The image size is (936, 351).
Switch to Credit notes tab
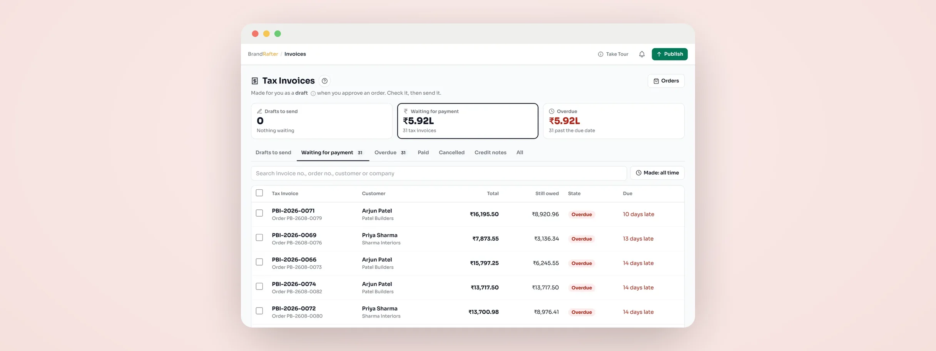pos(490,152)
